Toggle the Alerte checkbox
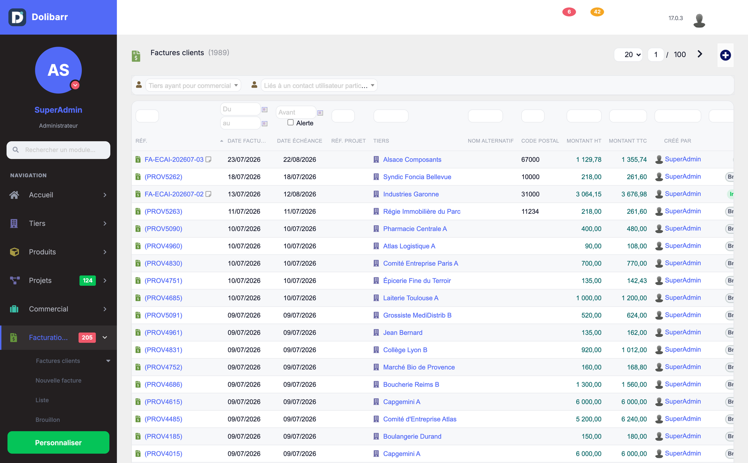Viewport: 748px width, 463px height. [x=291, y=122]
